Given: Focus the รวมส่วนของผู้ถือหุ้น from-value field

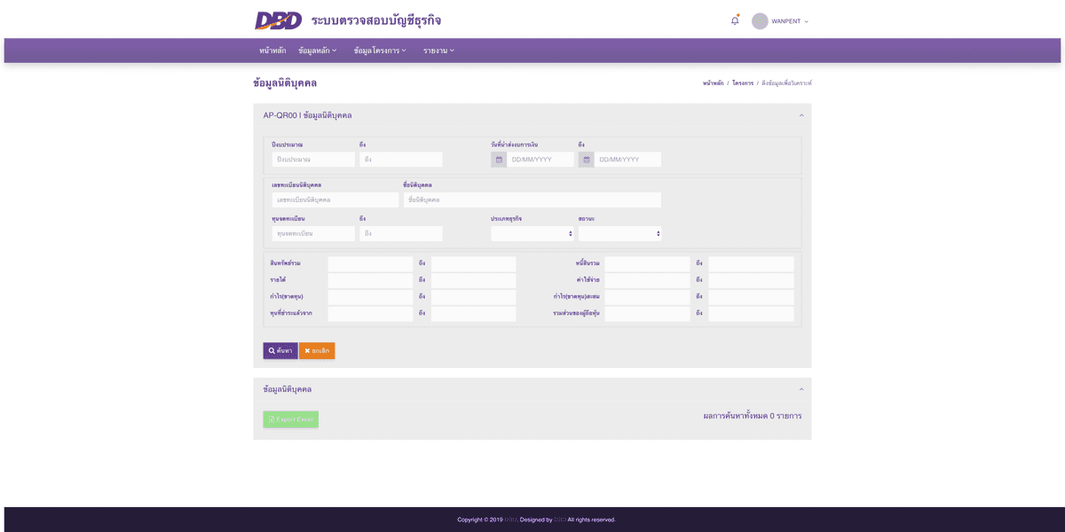Looking at the screenshot, I should tap(647, 314).
